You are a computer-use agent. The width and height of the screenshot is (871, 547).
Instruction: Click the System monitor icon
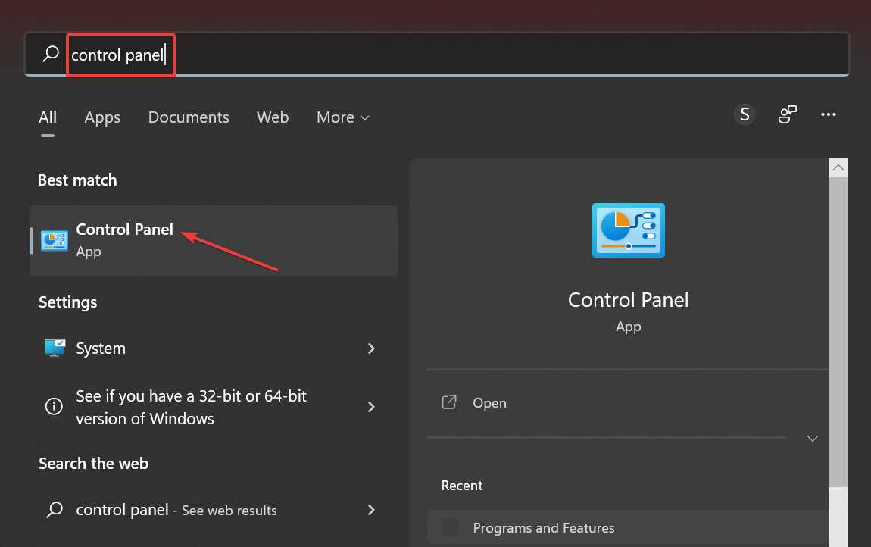[55, 348]
